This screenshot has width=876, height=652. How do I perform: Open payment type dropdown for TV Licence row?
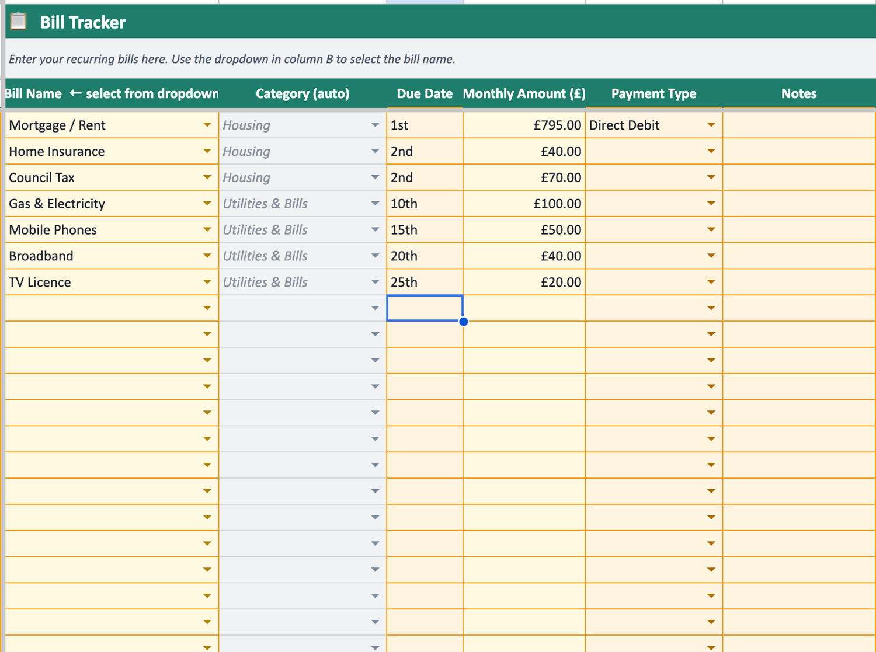711,282
